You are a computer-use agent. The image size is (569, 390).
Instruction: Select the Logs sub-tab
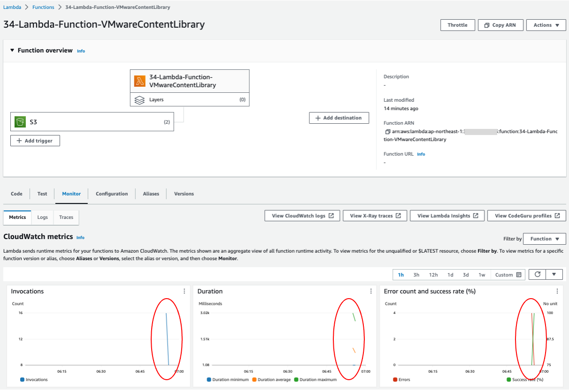coord(43,217)
